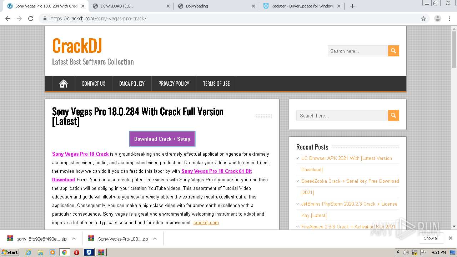Click the Download Crack + Setup button
This screenshot has width=457, height=257.
tap(162, 139)
